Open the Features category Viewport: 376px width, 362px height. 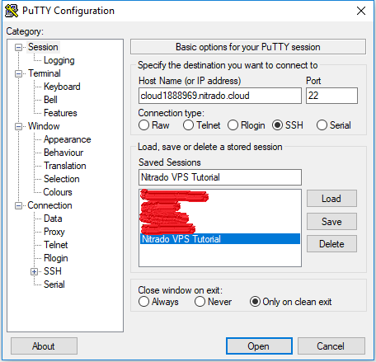[x=60, y=113]
